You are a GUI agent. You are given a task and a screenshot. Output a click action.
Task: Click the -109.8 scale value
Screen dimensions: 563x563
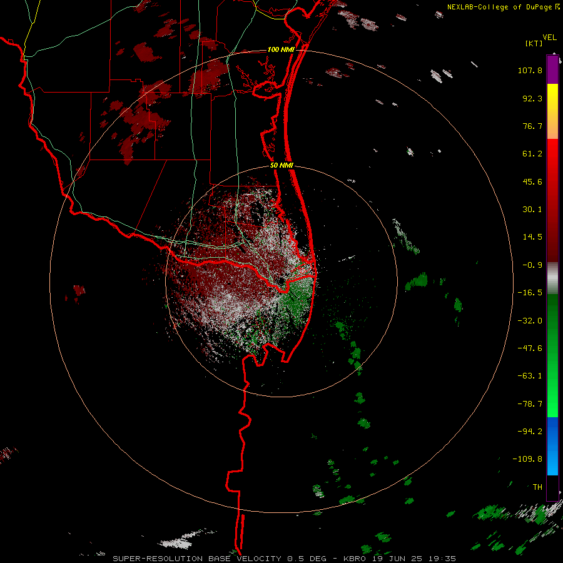point(528,459)
